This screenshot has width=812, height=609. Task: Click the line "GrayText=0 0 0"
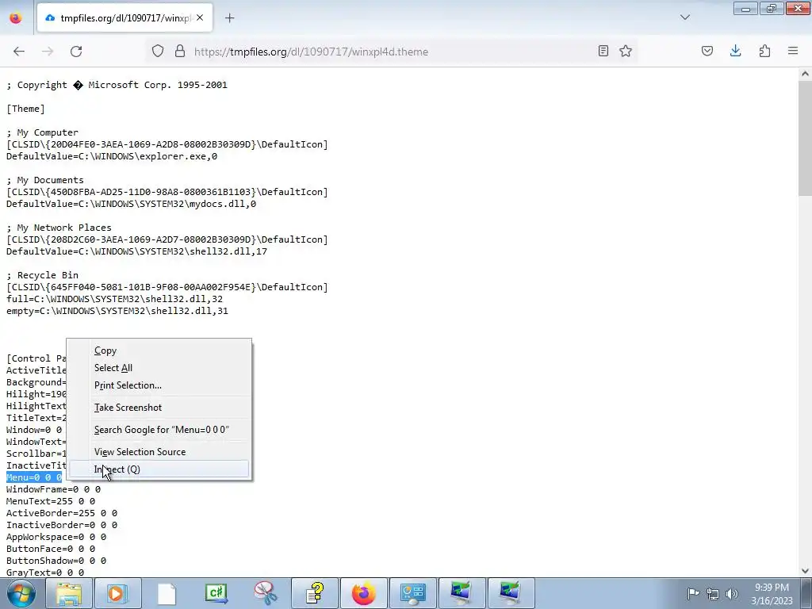tap(45, 573)
